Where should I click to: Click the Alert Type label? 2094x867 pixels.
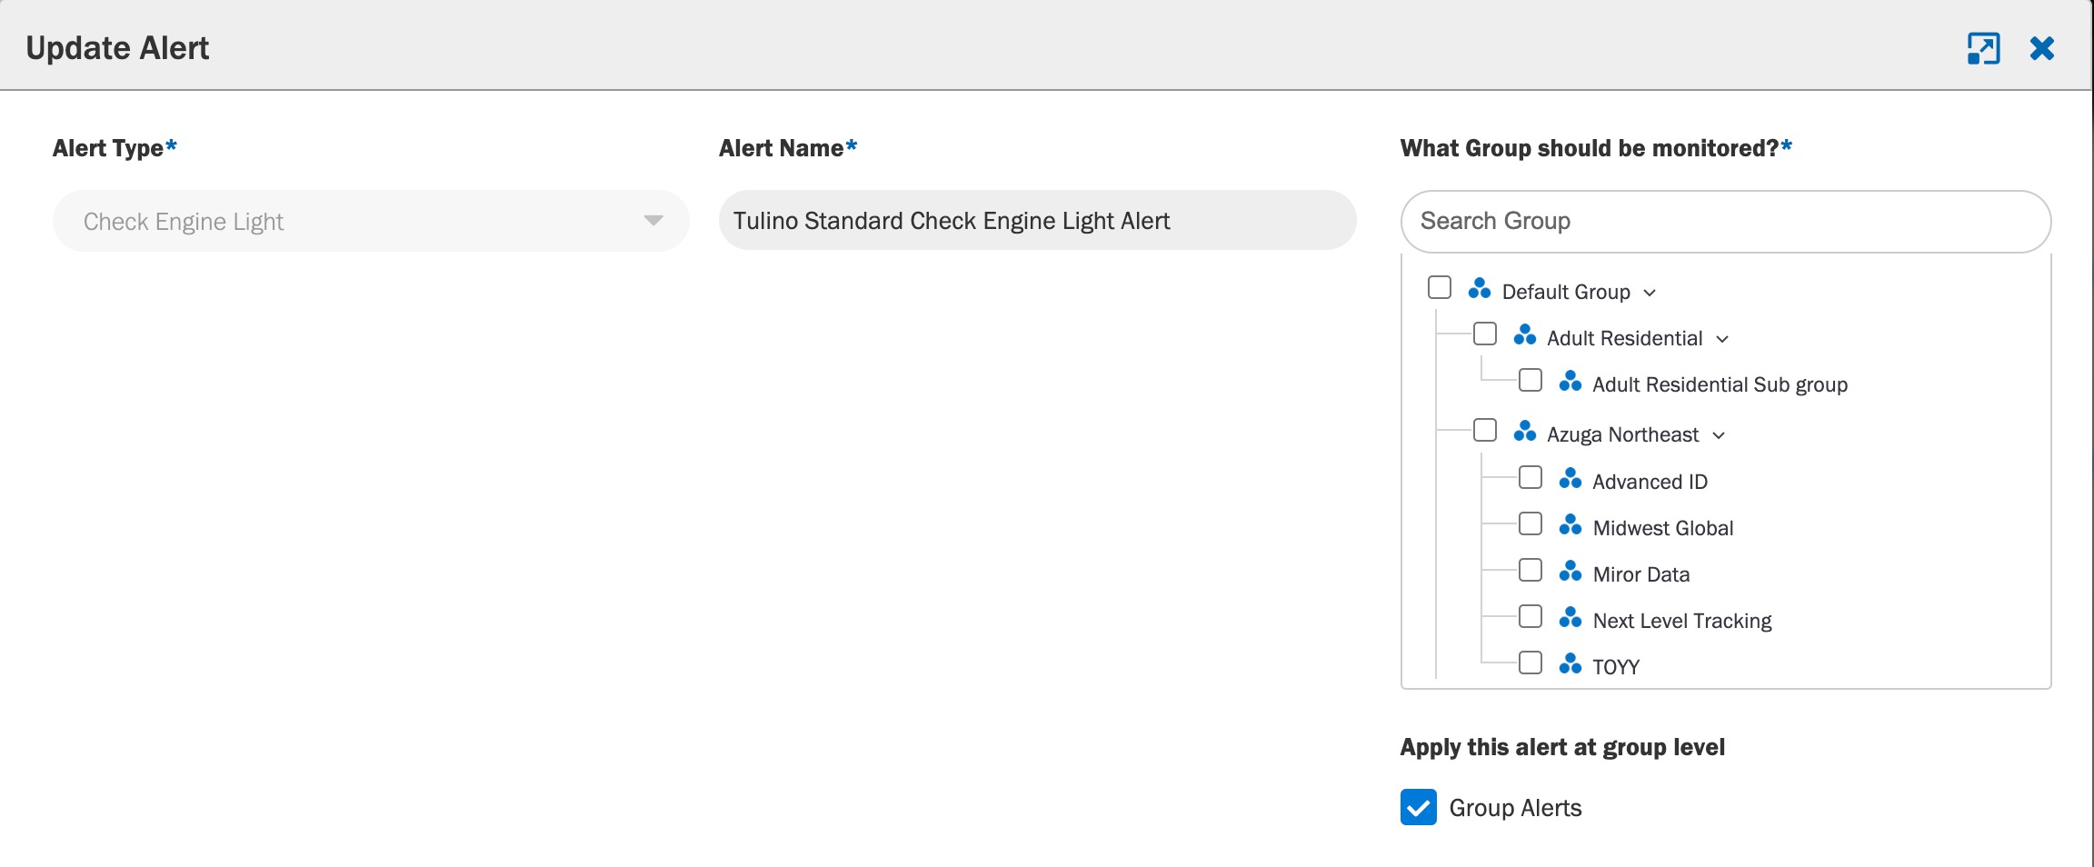point(115,148)
